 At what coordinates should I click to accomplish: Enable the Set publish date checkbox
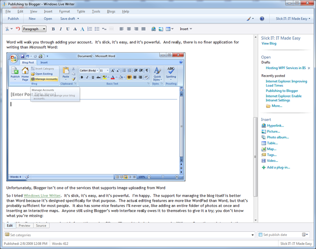[x=261, y=235]
